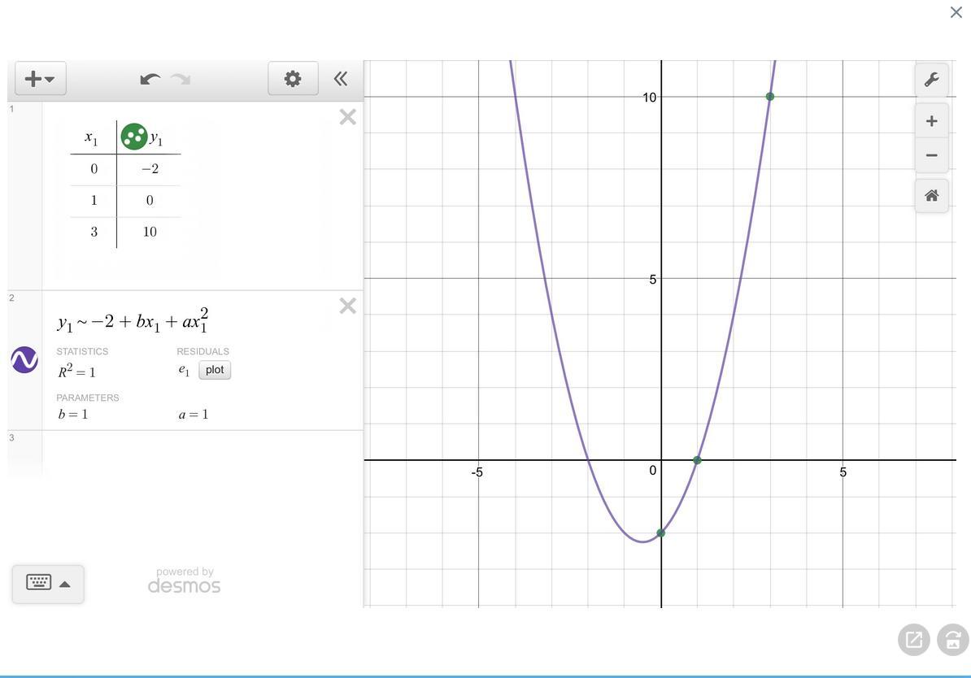971x678 pixels.
Task: Zoom in on the graph
Action: tap(931, 121)
